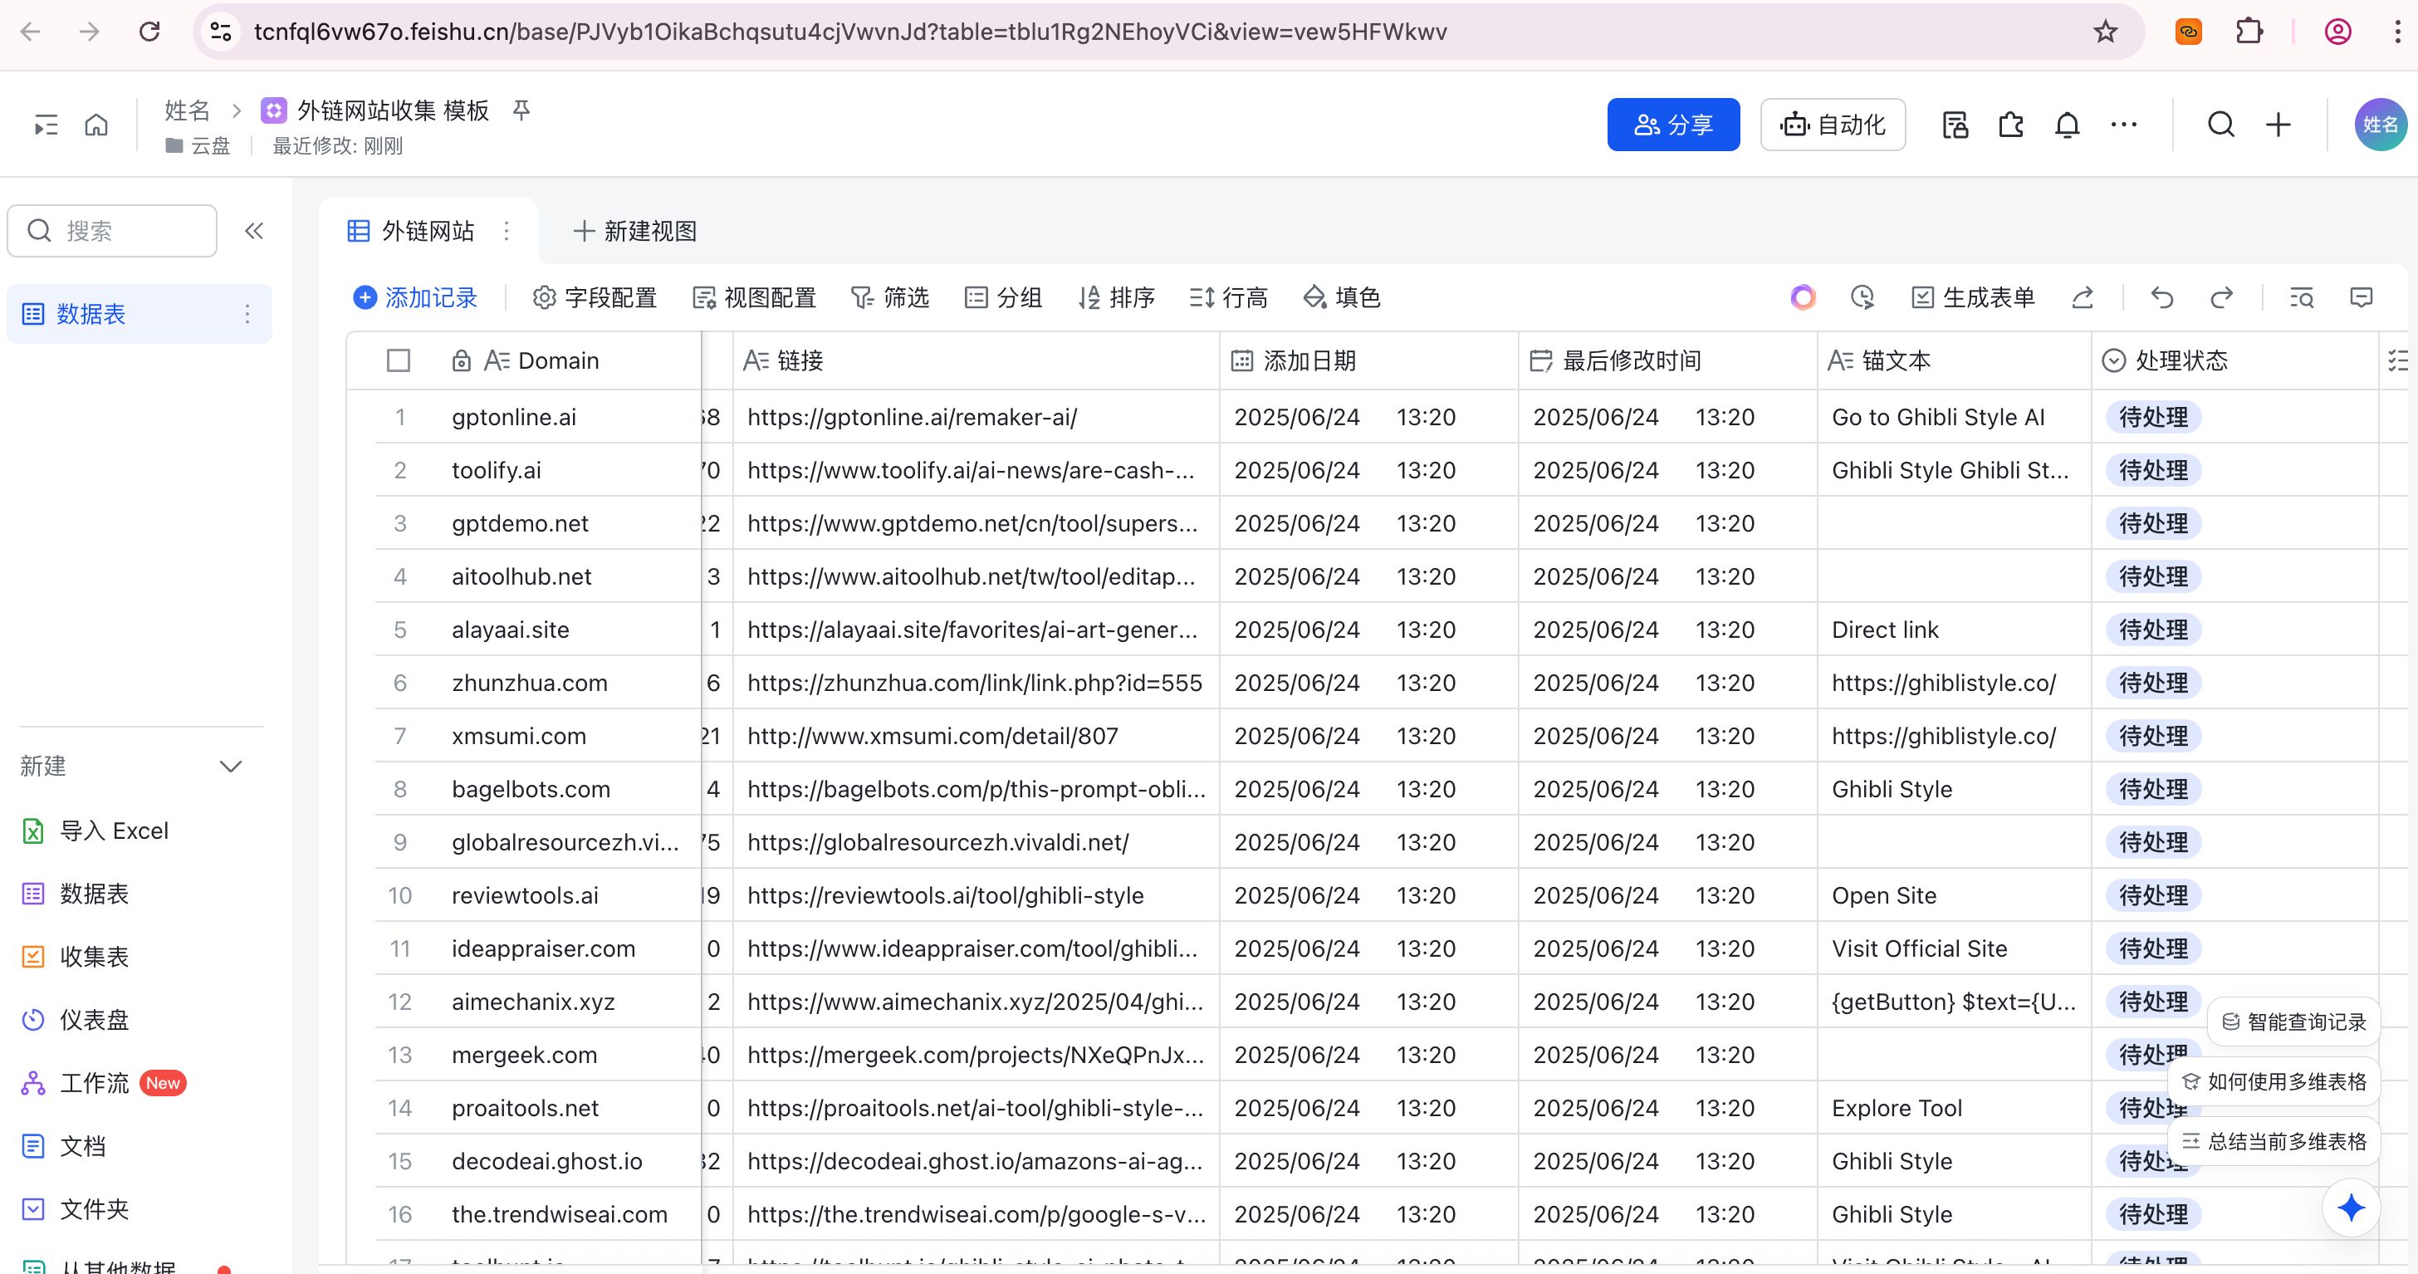Open the notifications bell icon

2067,125
